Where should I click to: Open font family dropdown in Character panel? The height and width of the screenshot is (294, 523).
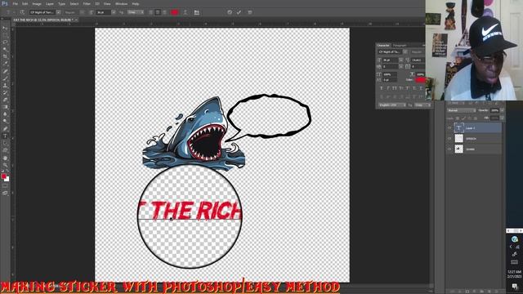click(405, 52)
